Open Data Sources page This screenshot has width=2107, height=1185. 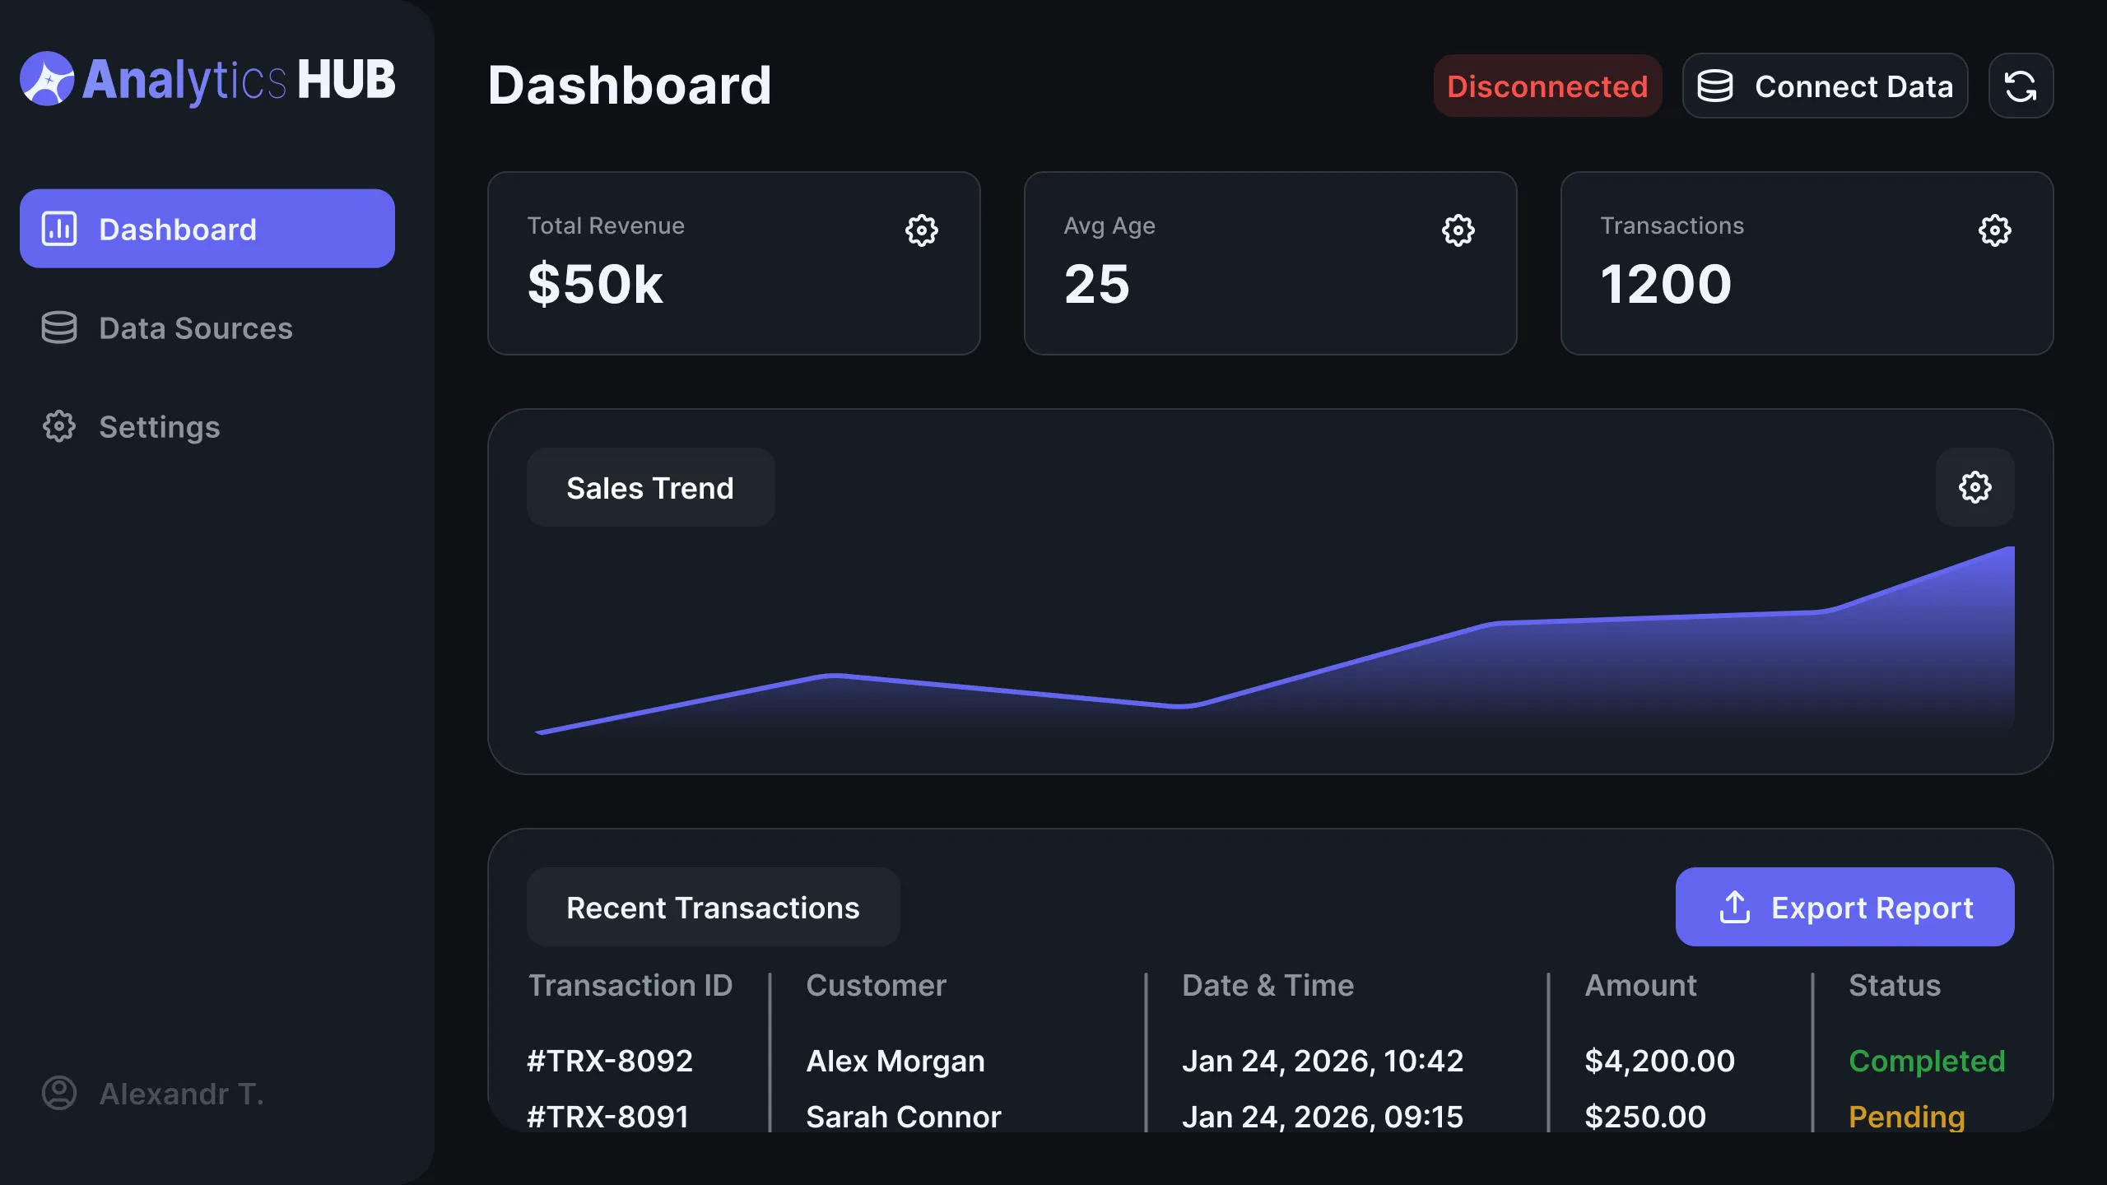tap(195, 328)
